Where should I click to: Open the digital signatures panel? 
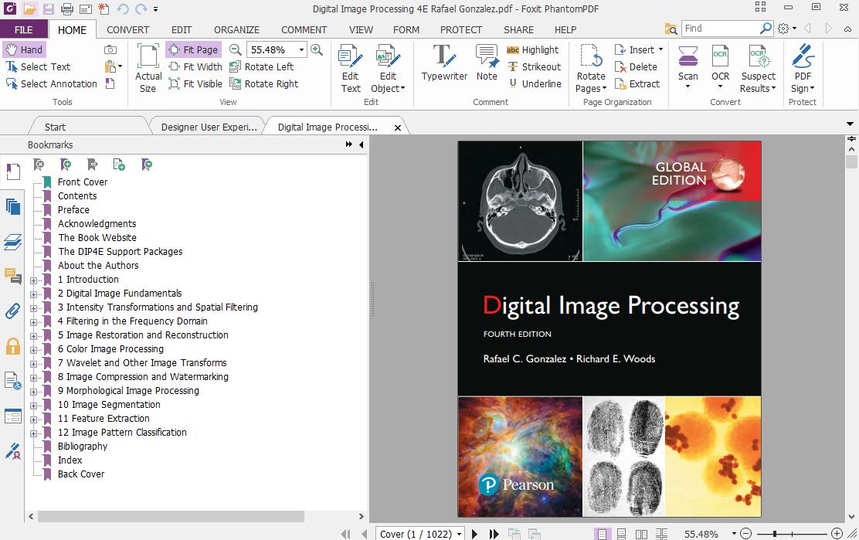pyautogui.click(x=12, y=451)
